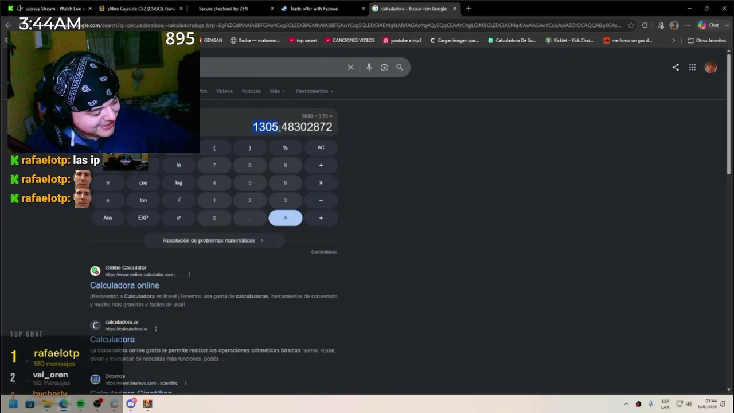Open the Google account profile picture
The height and width of the screenshot is (413, 734).
pyautogui.click(x=710, y=67)
